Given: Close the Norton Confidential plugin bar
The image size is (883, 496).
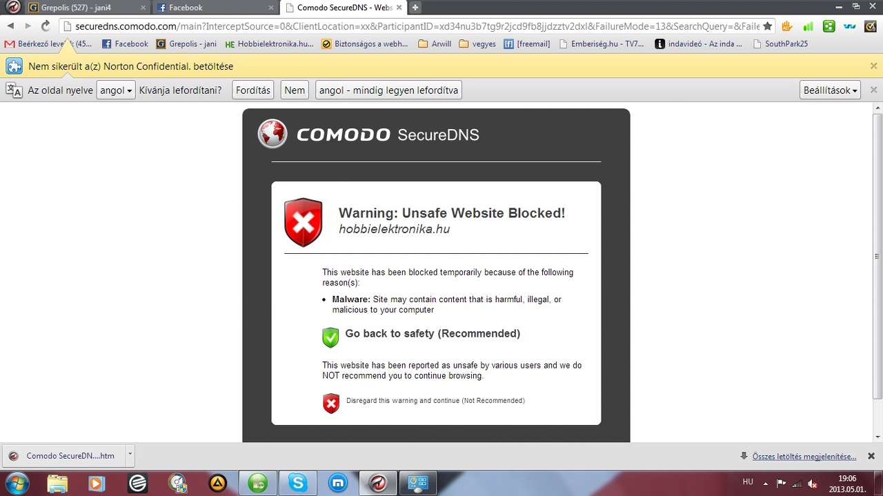Looking at the screenshot, I should click(x=873, y=66).
